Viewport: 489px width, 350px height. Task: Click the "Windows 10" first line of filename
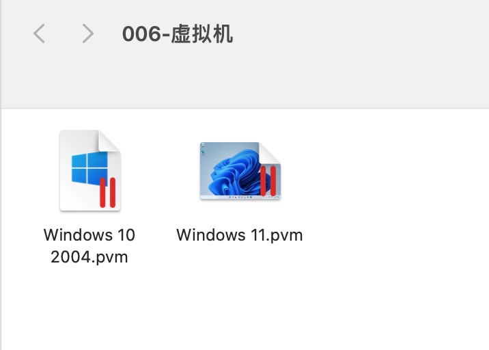click(89, 234)
